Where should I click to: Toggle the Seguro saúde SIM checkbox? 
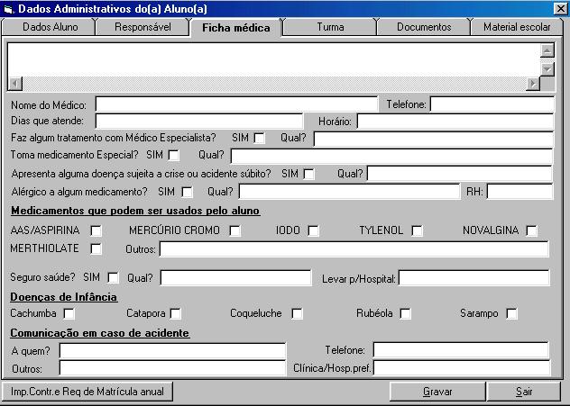coord(113,277)
